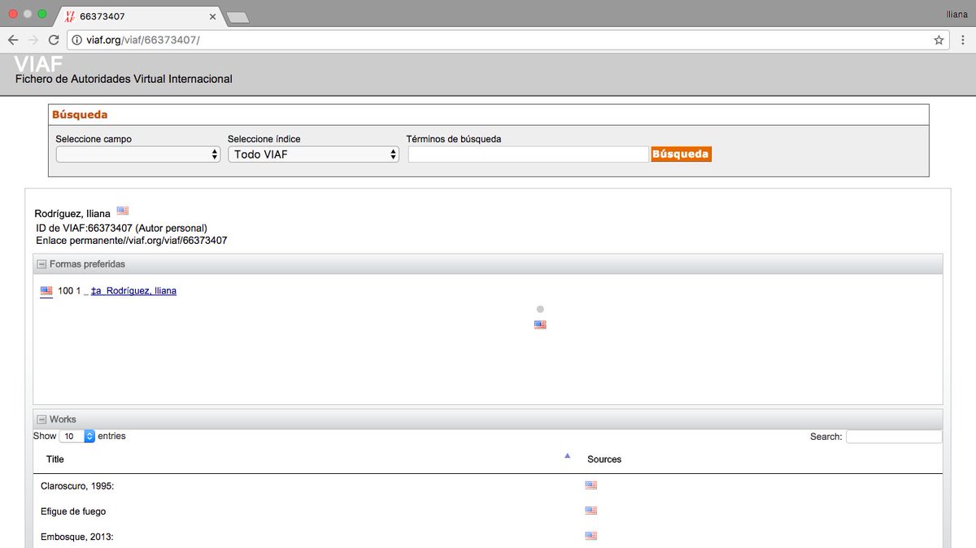Click the Works table Search field
The image size is (976, 548).
point(894,437)
